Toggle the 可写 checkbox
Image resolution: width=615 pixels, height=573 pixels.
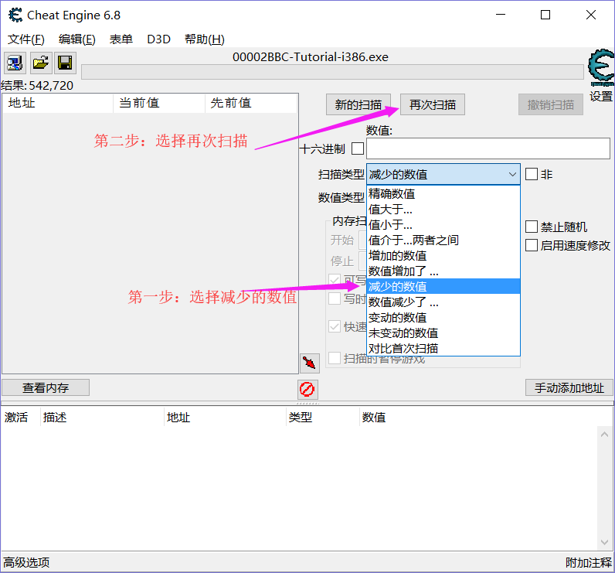tap(335, 279)
